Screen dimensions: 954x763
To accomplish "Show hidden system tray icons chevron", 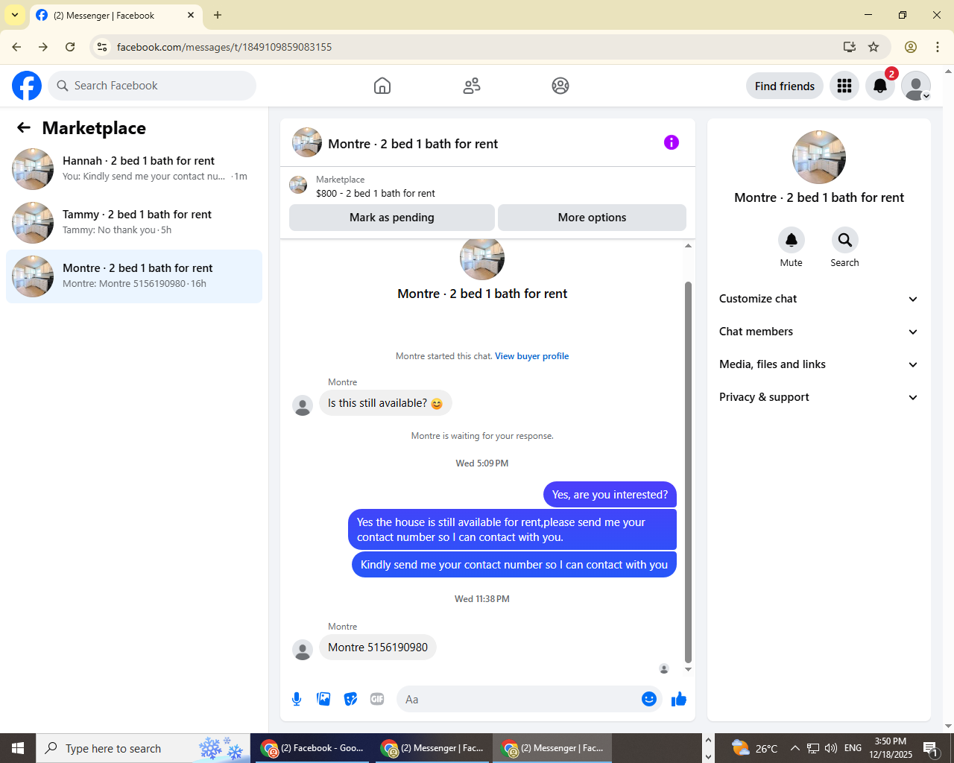I will 795,748.
